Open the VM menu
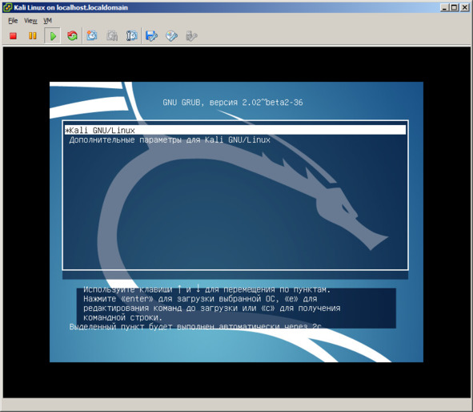This screenshot has width=473, height=412. point(48,21)
